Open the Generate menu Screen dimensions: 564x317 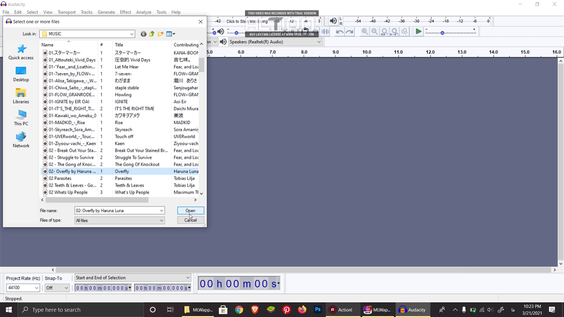point(106,12)
